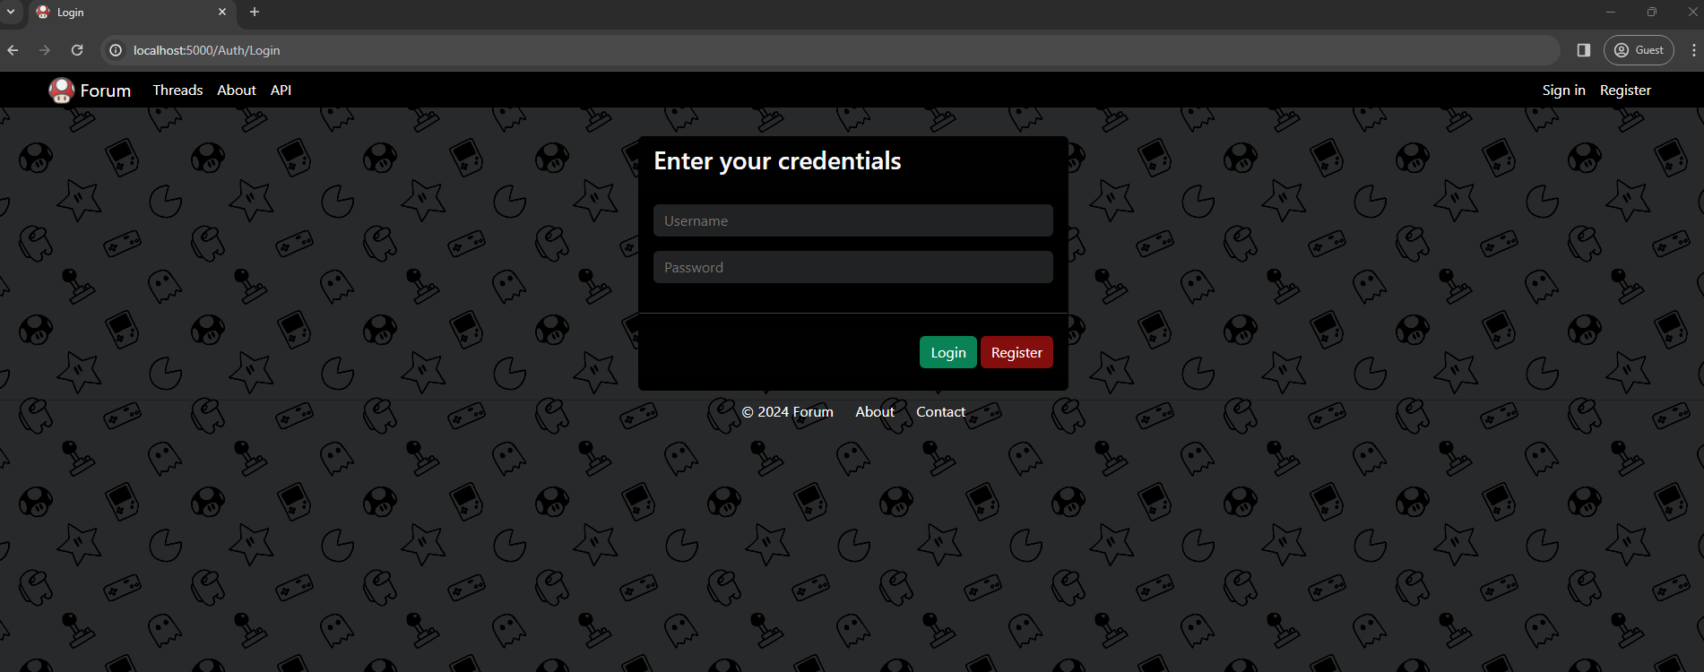Reload the page with refresh icon
The image size is (1704, 672).
[x=77, y=50]
